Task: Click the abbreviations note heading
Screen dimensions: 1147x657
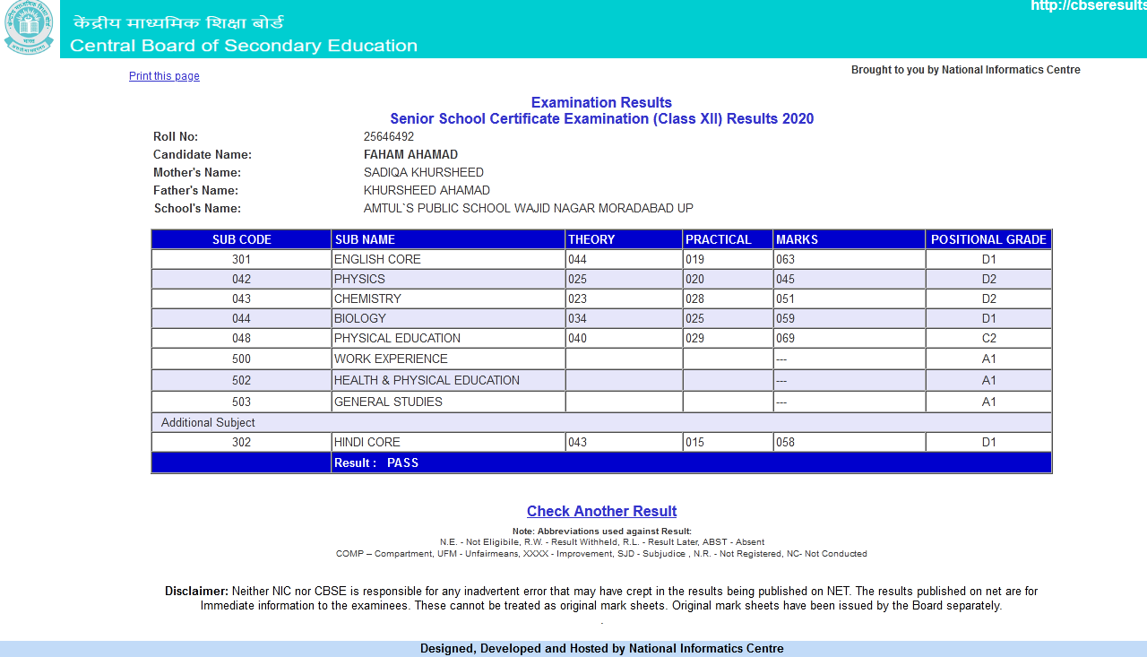Action: click(x=601, y=532)
